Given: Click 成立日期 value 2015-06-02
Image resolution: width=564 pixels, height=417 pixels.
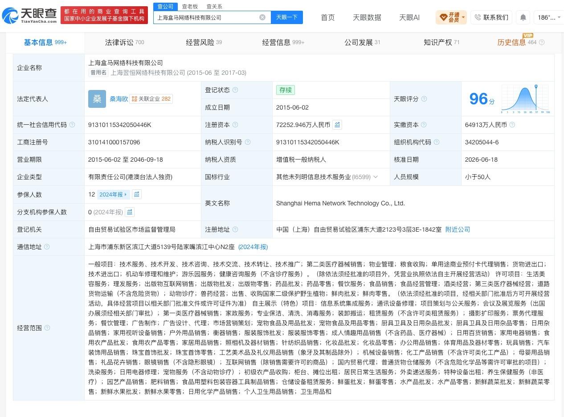Looking at the screenshot, I should [x=292, y=107].
